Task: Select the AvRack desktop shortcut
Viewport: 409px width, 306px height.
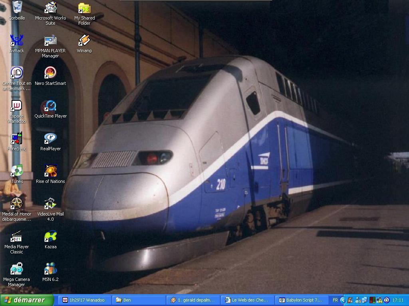Action: tap(17, 41)
